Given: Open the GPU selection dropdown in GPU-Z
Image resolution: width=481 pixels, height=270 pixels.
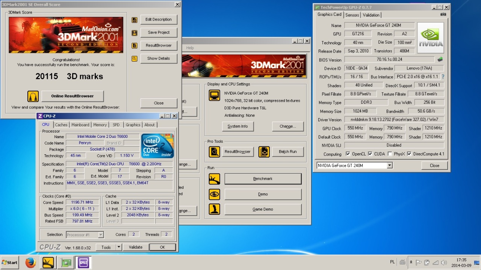Looking at the screenshot, I should pos(390,165).
